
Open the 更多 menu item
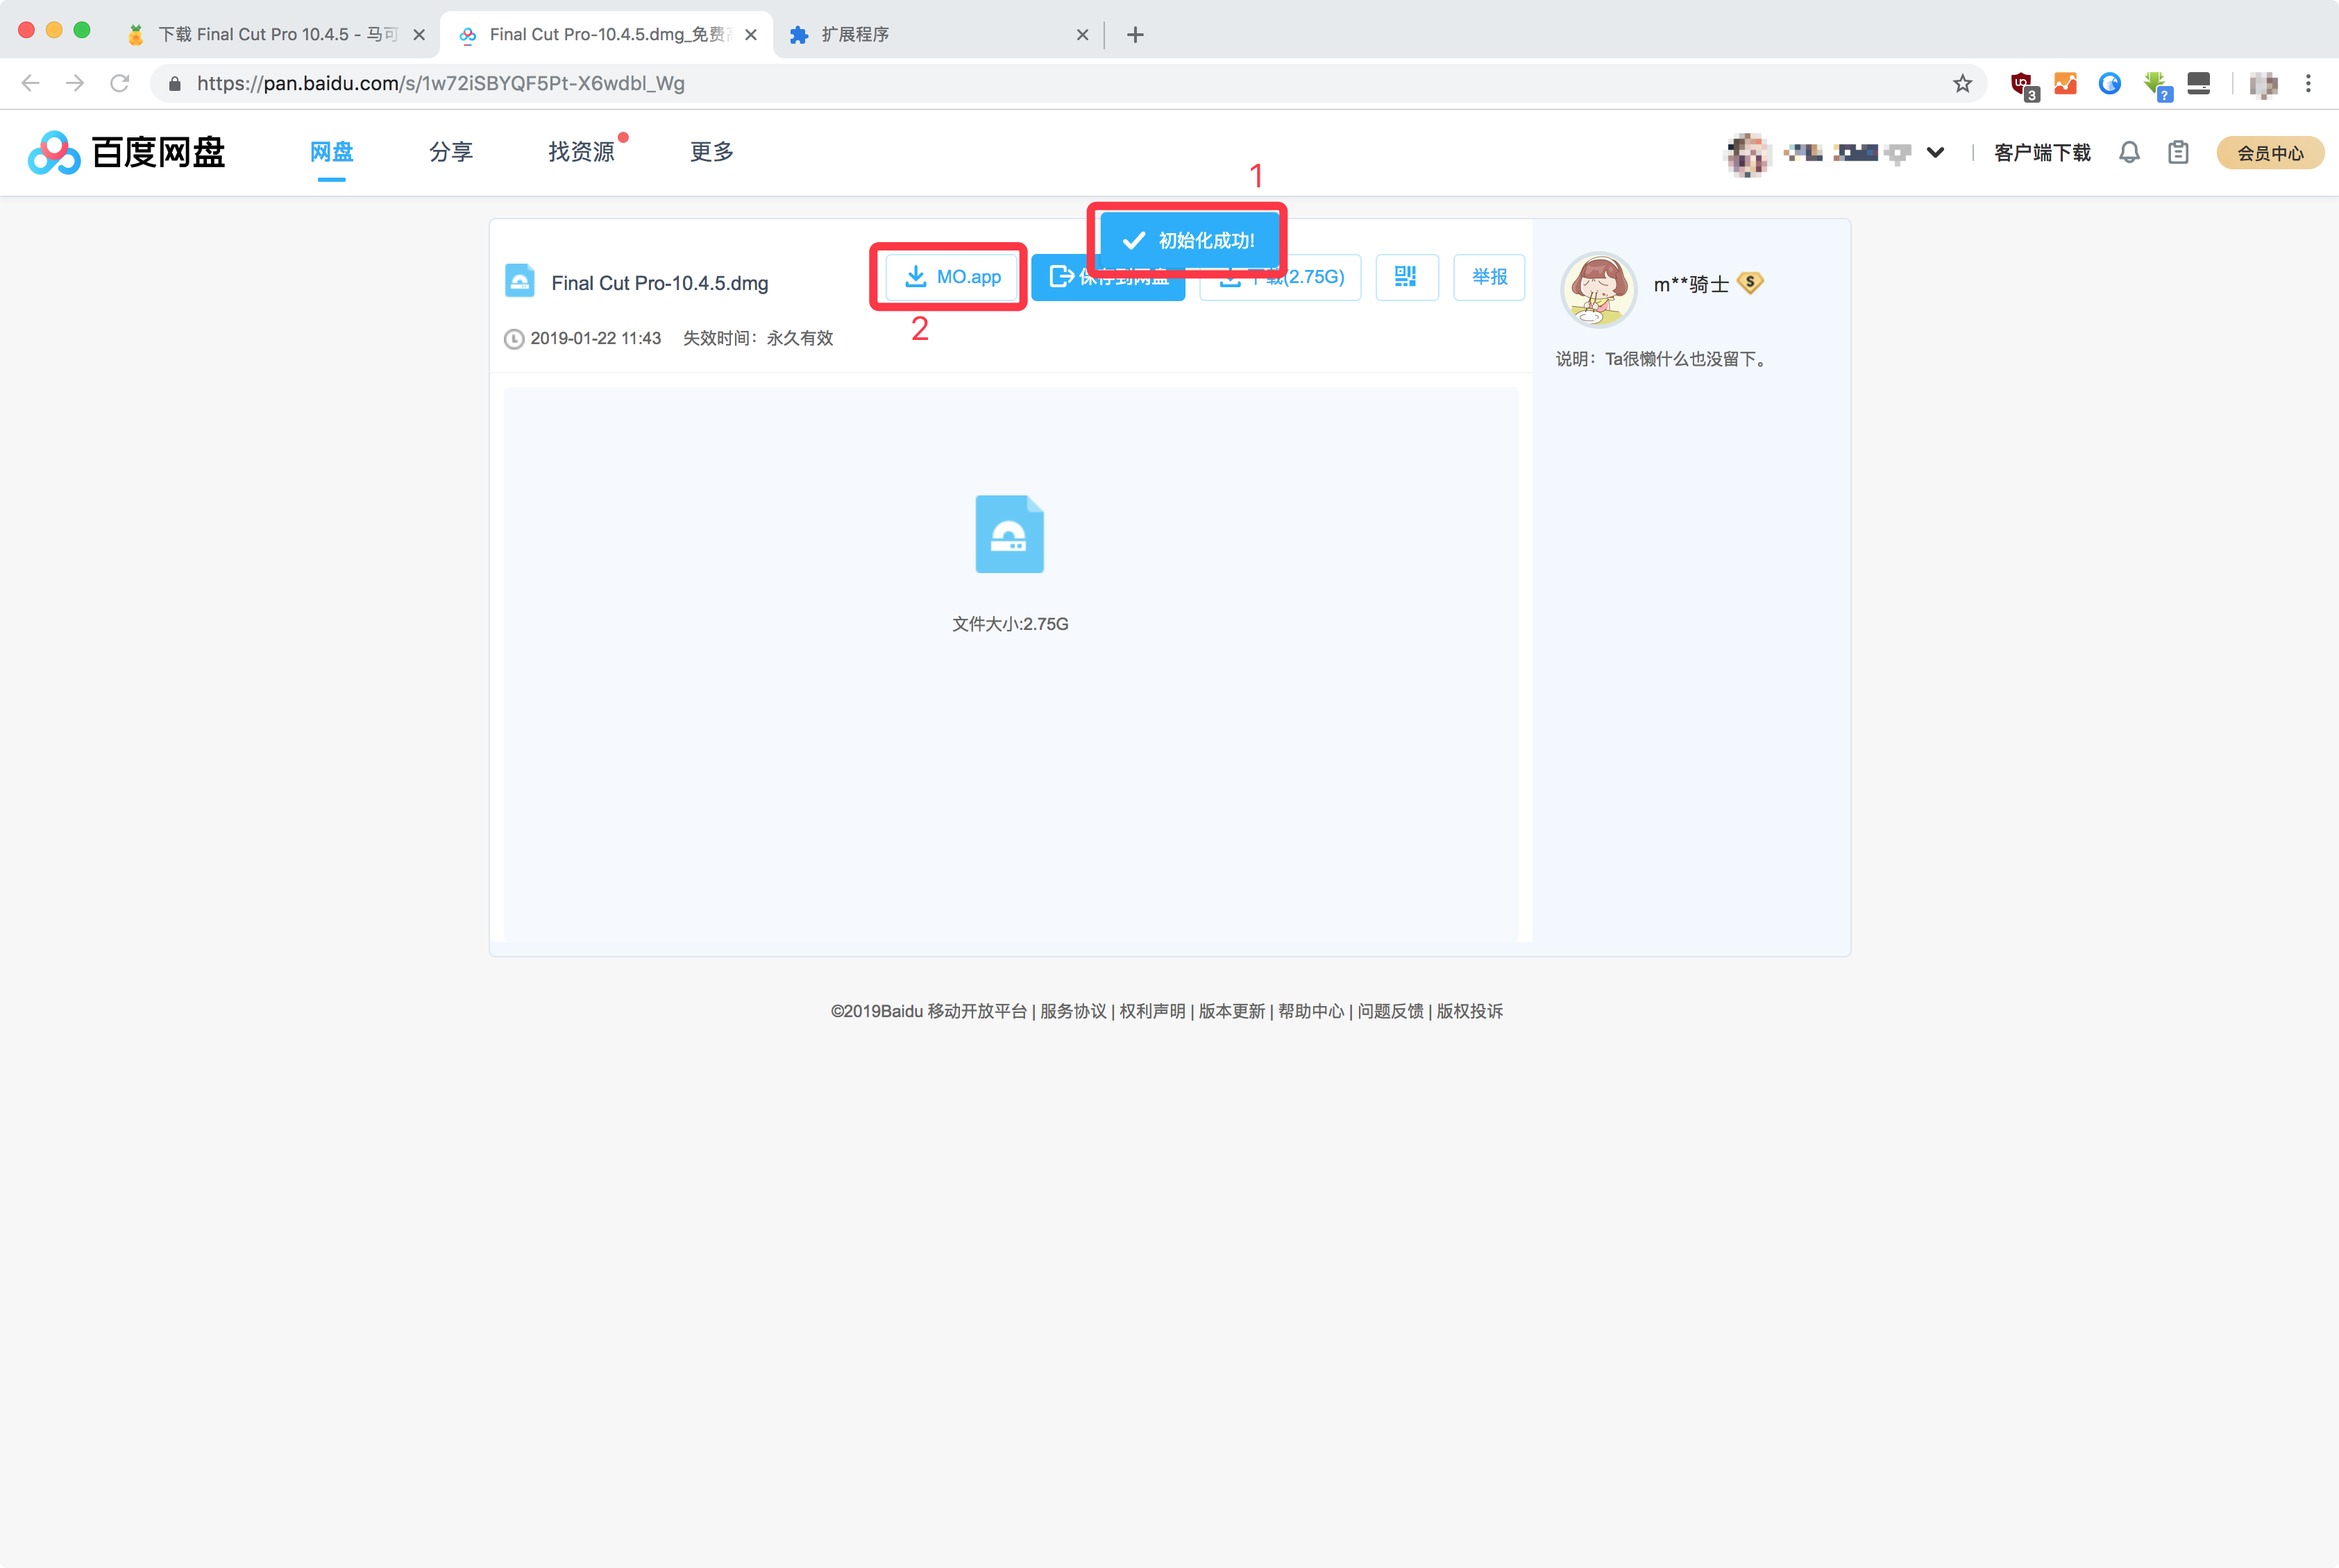pyautogui.click(x=711, y=152)
